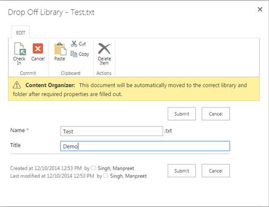The height and width of the screenshot is (207, 269).
Task: Select the EDIT ribbon tab
Action: [20, 32]
